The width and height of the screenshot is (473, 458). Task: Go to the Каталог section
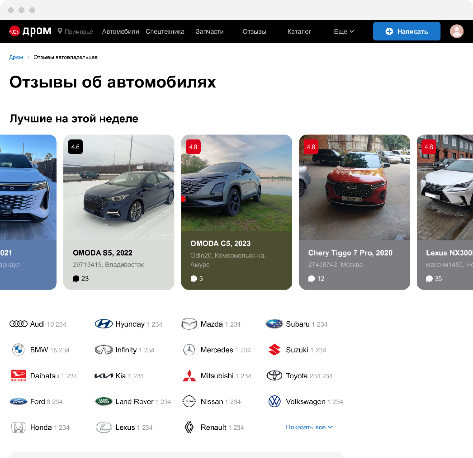tap(299, 31)
